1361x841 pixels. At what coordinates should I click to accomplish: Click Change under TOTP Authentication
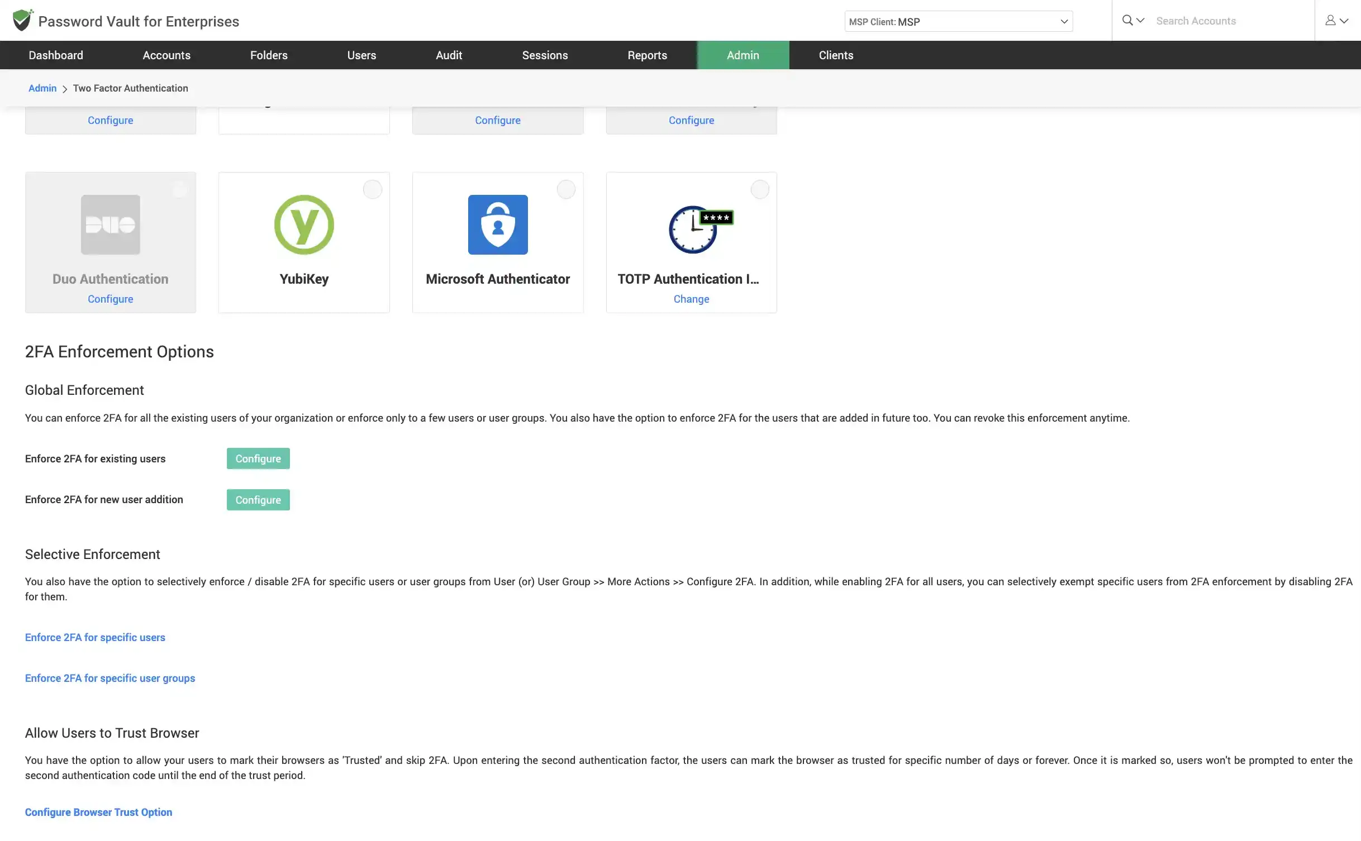(691, 299)
